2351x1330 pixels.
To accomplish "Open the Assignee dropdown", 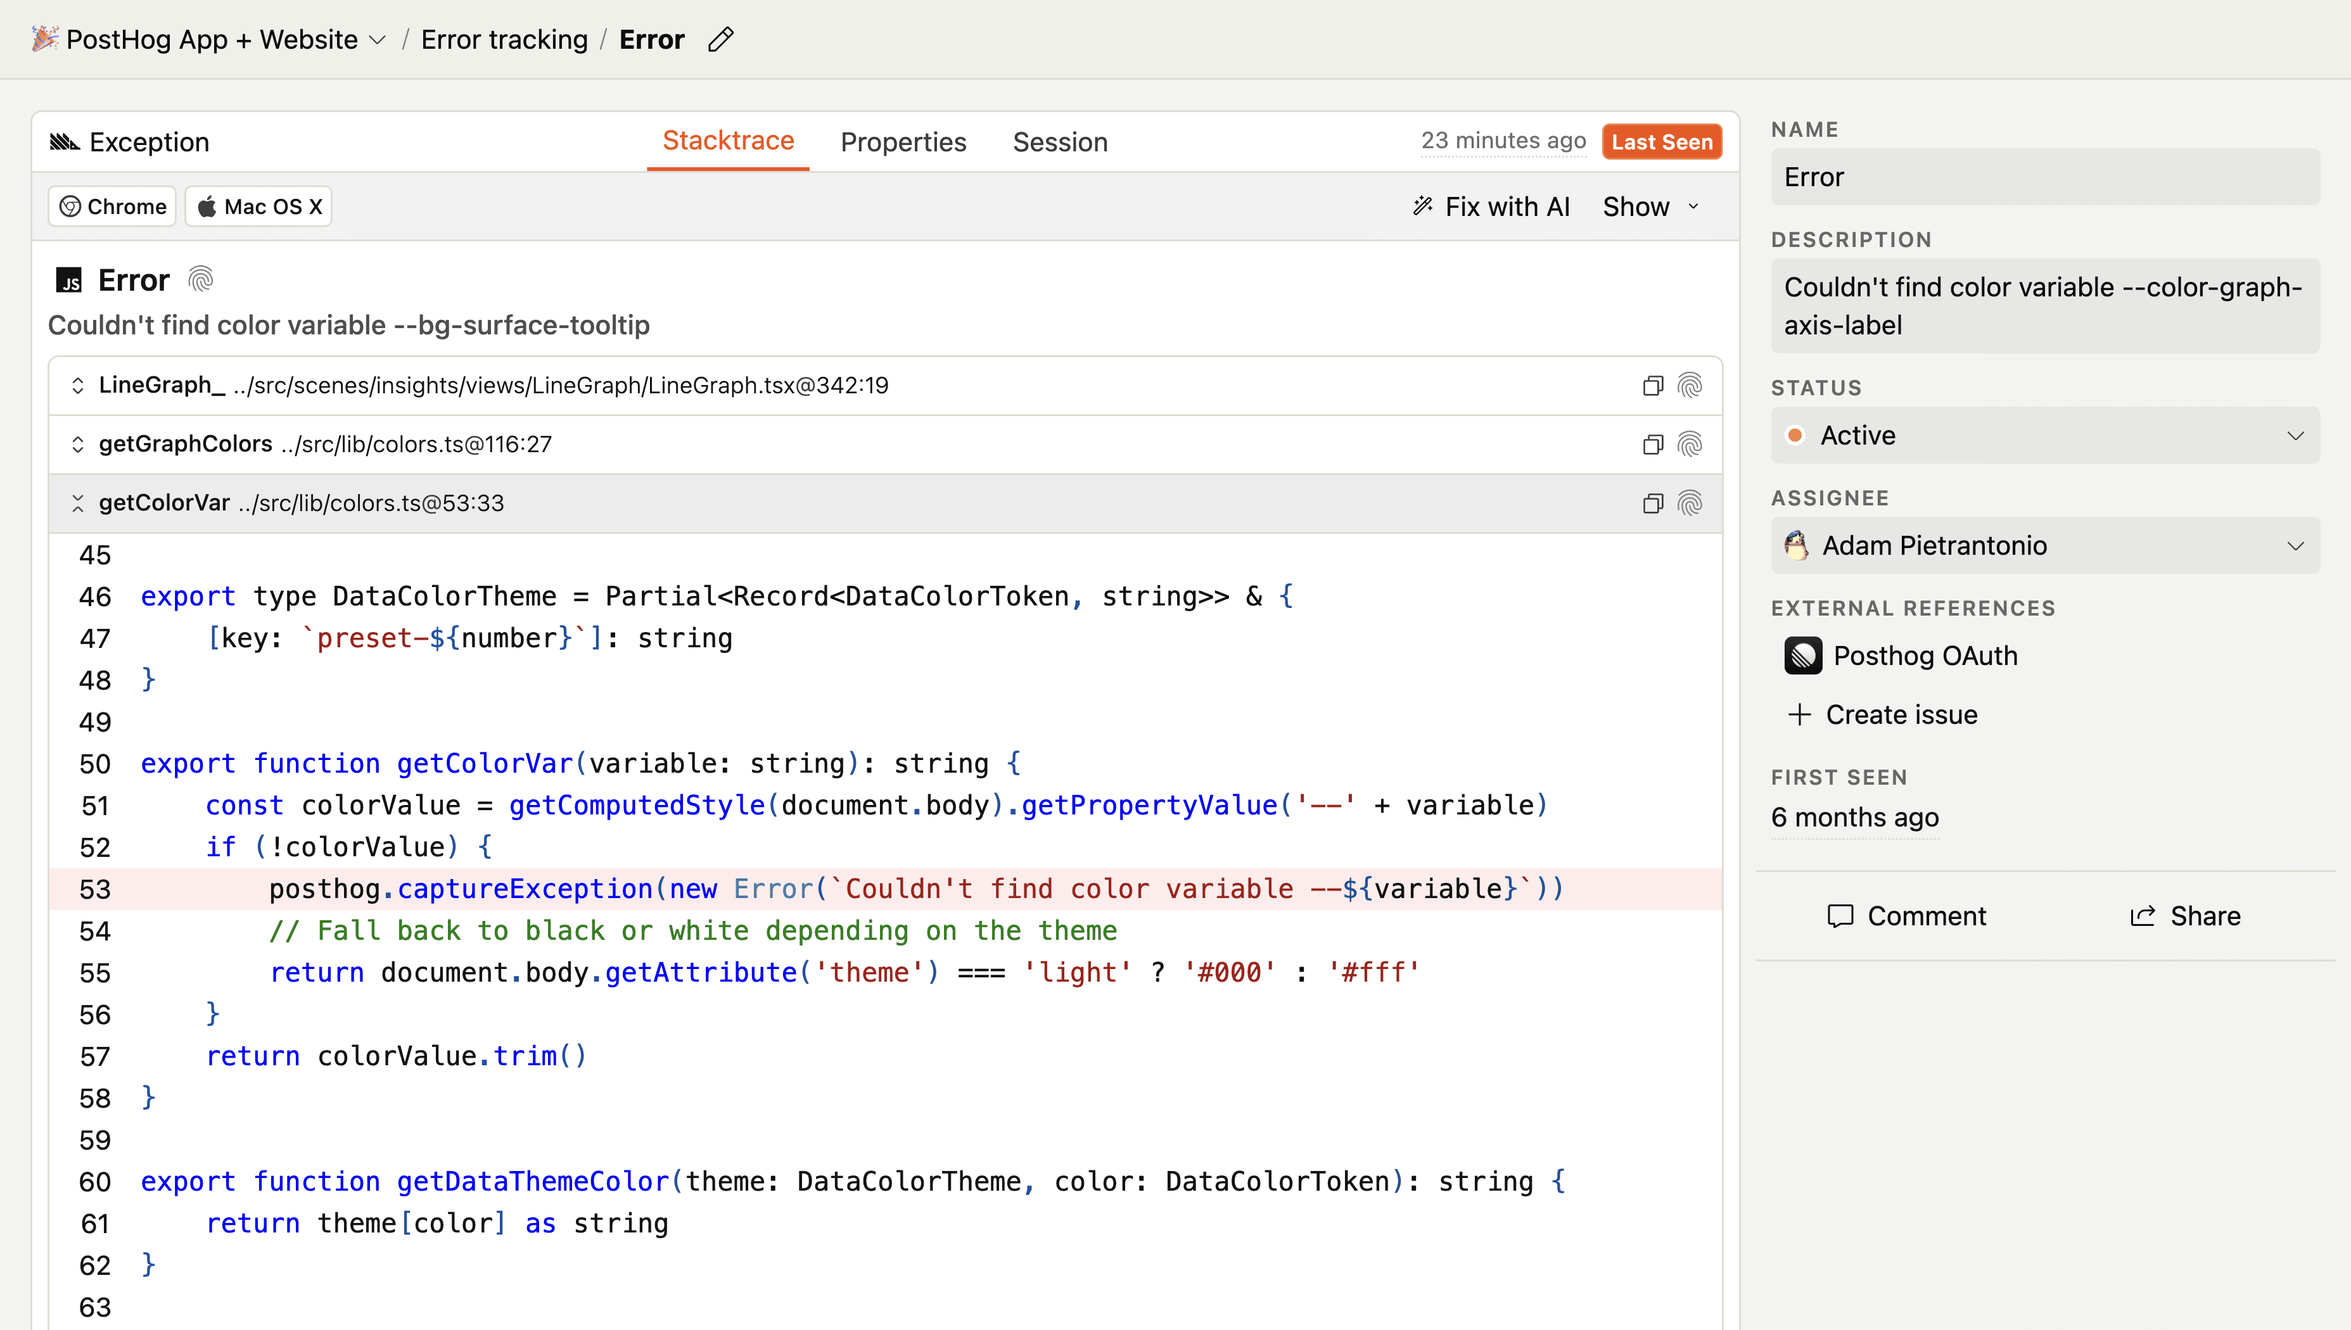I will 2045,545.
